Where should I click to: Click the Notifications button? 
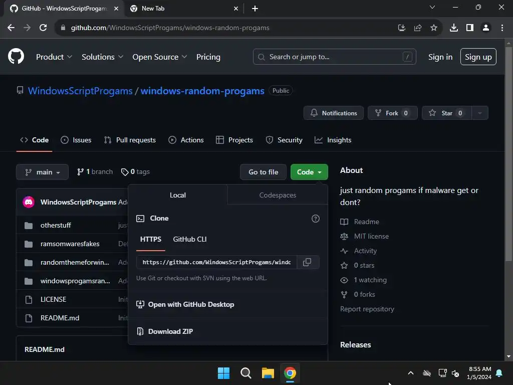tap(333, 113)
